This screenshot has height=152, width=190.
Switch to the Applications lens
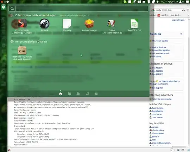point(69,94)
